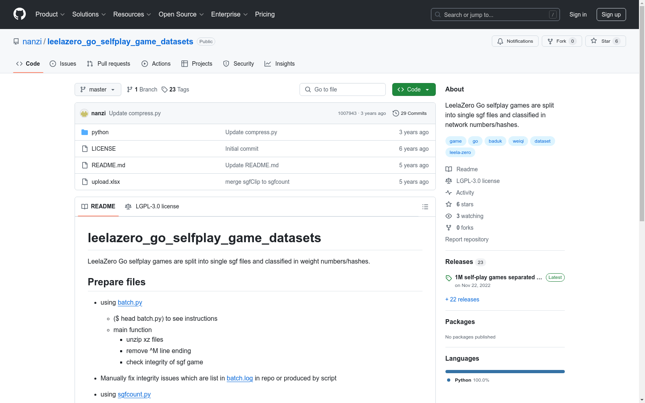
Task: Click the Sign up button
Action: [611, 15]
